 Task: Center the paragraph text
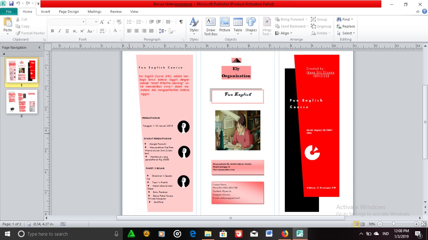136,31
